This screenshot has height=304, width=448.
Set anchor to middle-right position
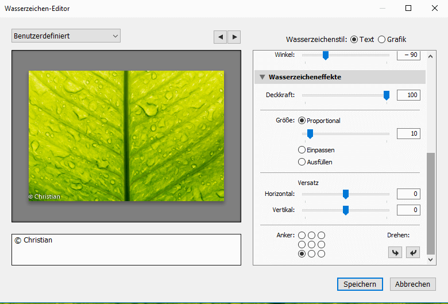tap(322, 244)
